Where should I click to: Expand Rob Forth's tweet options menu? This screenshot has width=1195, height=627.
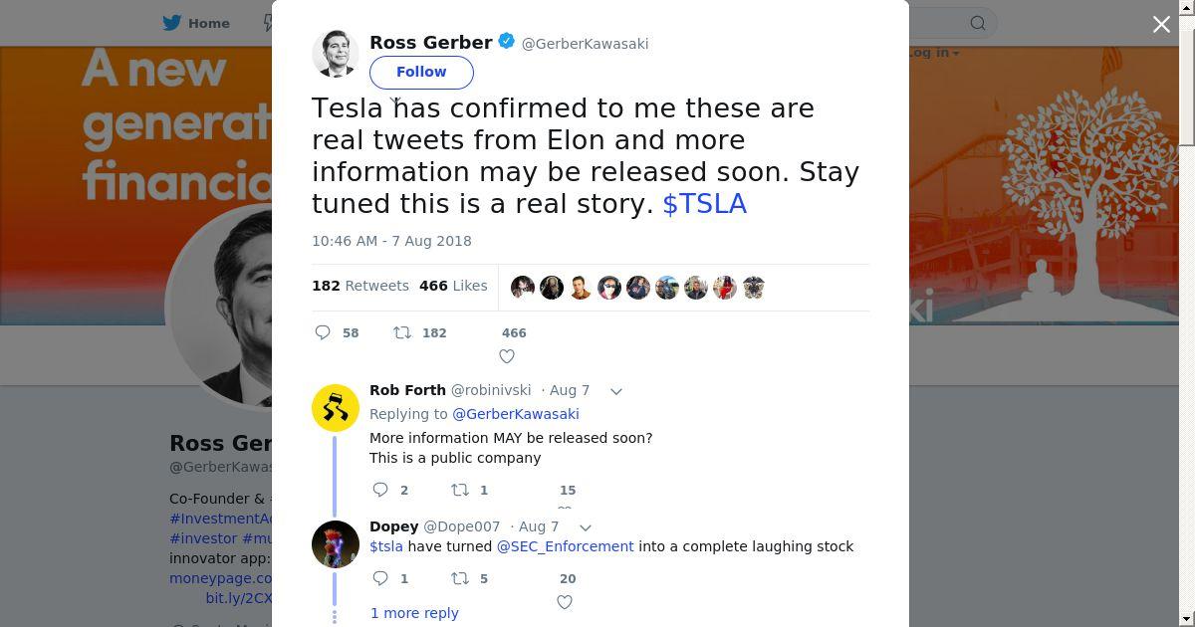point(616,391)
